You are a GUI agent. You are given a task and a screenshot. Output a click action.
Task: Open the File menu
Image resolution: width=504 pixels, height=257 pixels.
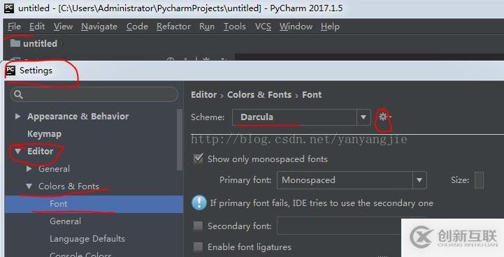14,27
